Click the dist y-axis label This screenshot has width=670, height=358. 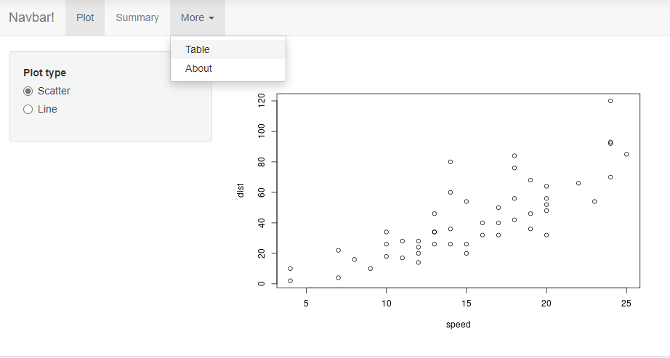tap(241, 190)
